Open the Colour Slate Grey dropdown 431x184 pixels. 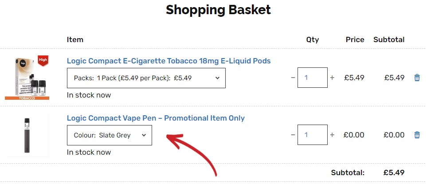tap(109, 135)
